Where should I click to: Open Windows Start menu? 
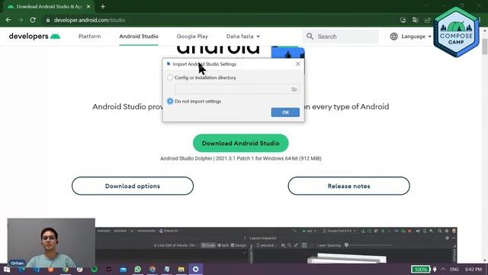(x=7, y=269)
